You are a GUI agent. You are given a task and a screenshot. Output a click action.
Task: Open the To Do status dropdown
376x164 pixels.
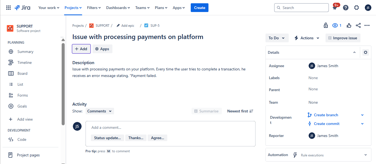coord(276,38)
